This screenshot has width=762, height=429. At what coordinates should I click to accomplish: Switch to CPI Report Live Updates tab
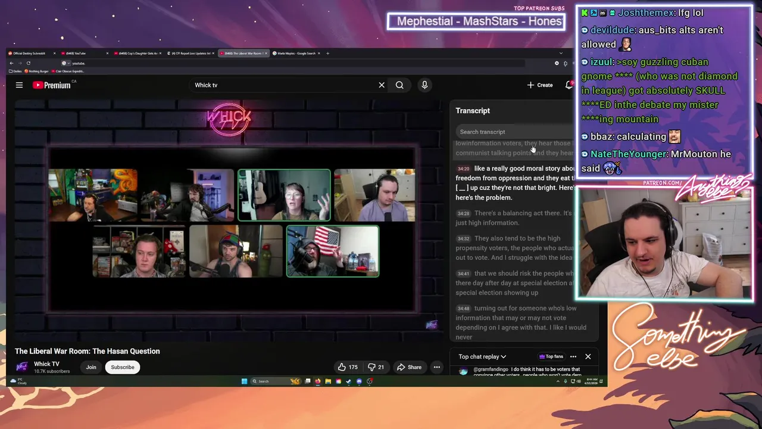click(x=190, y=53)
